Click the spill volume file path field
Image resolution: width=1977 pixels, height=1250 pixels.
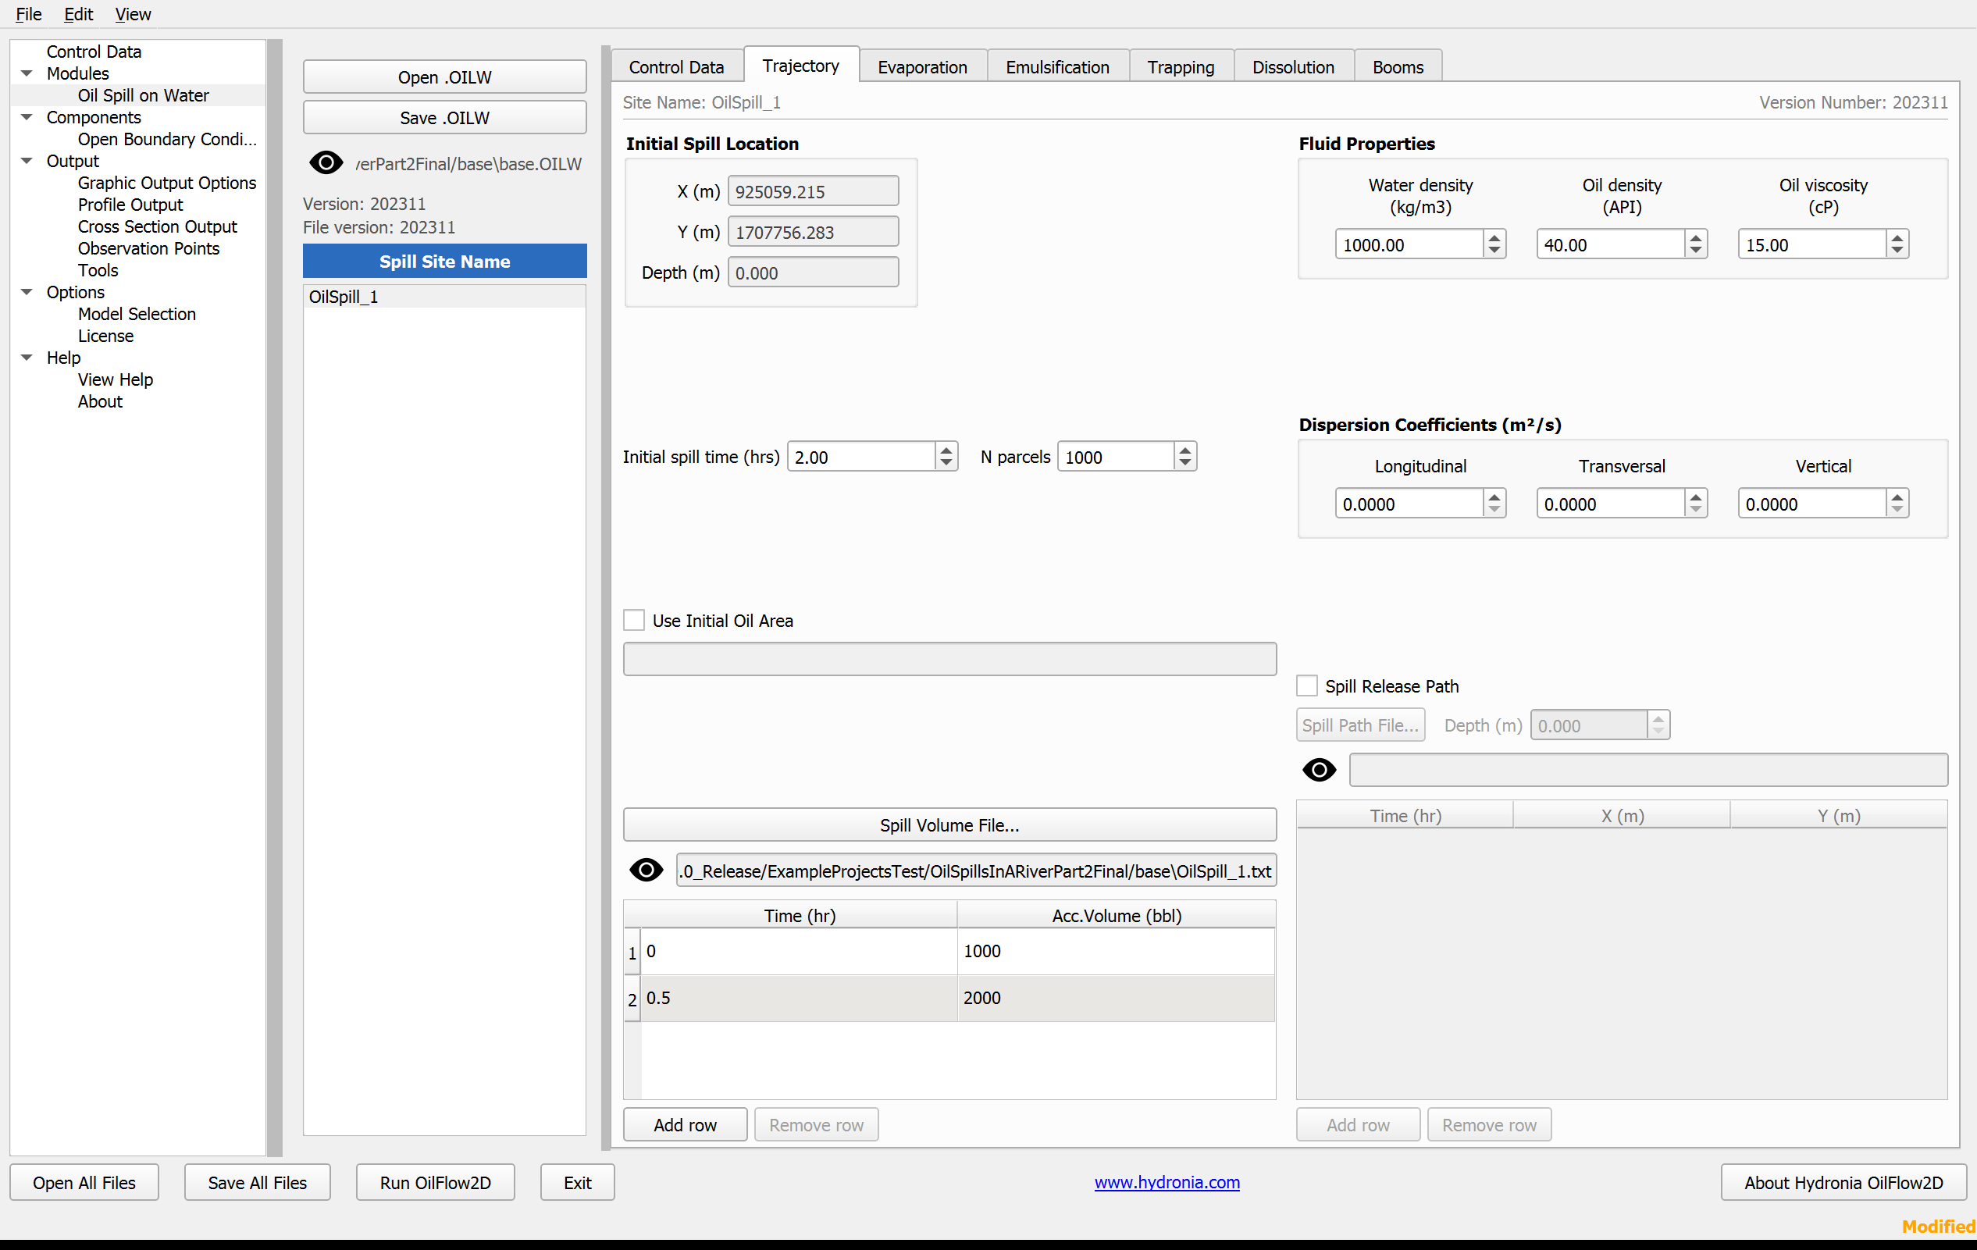[975, 870]
